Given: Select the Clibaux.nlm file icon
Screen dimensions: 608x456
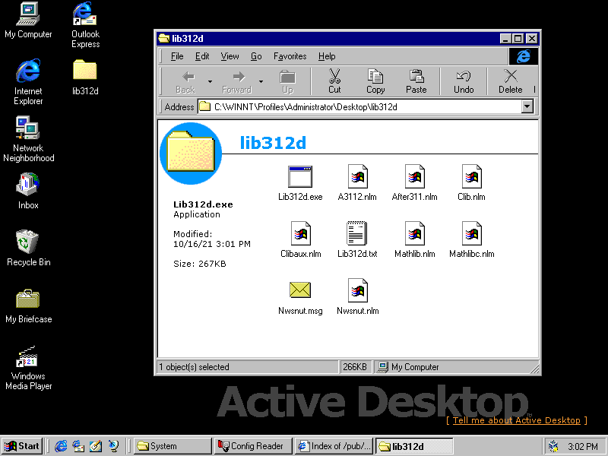Looking at the screenshot, I should tap(300, 240).
